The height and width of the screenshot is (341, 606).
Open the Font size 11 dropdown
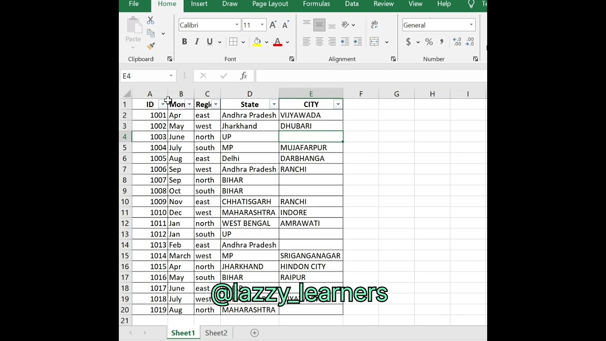(262, 25)
